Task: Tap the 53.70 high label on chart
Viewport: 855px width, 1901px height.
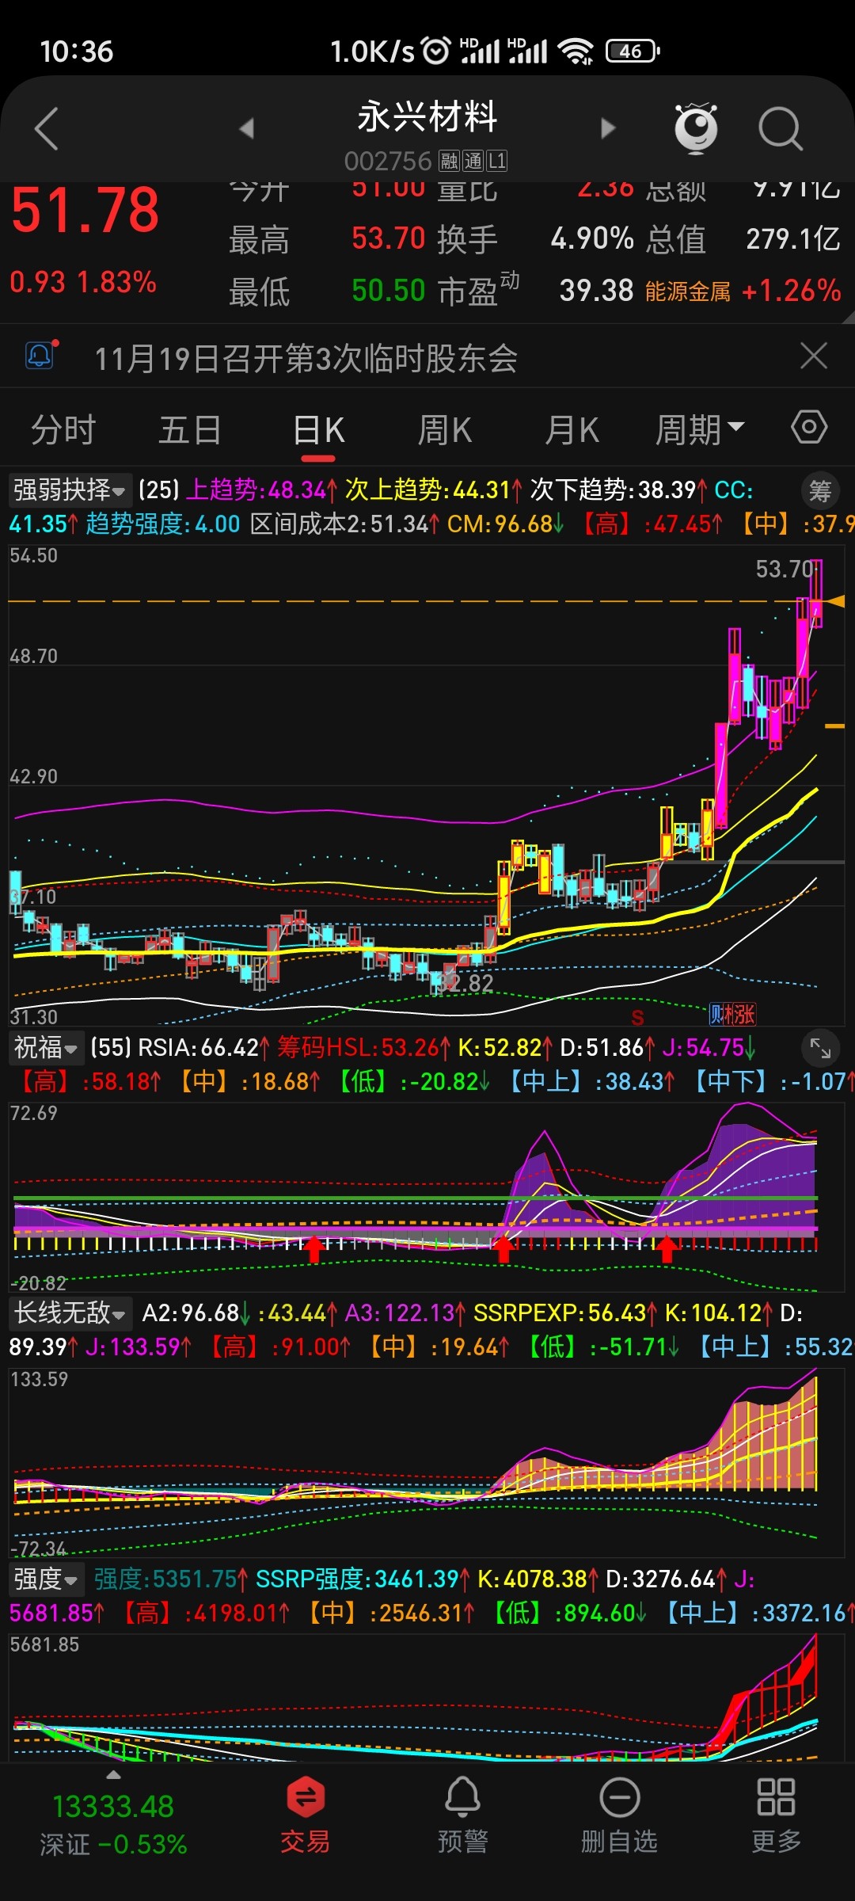Action: tap(785, 569)
